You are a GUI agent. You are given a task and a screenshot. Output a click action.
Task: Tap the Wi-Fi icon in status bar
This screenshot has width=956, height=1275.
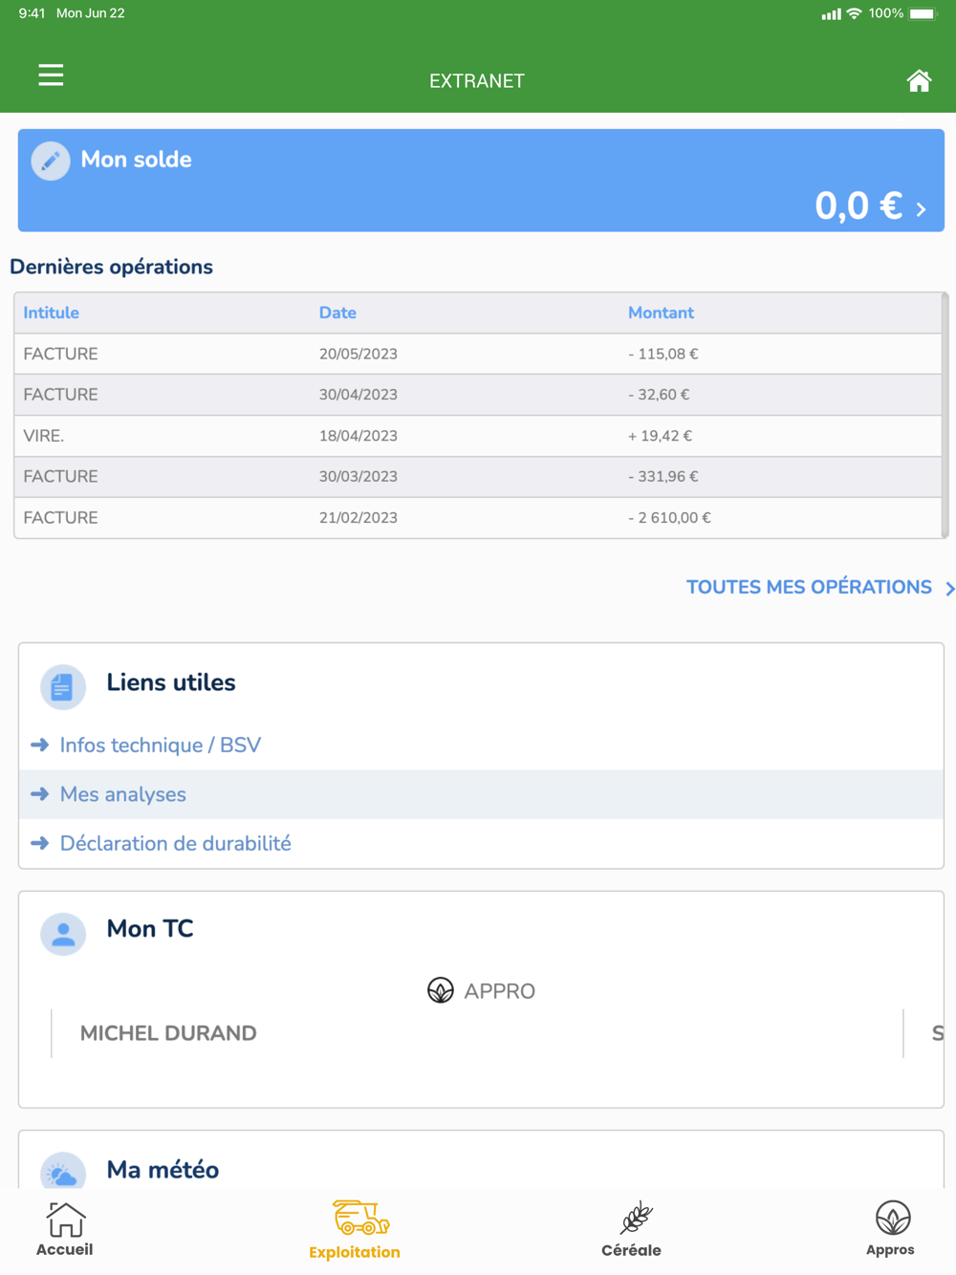[855, 13]
